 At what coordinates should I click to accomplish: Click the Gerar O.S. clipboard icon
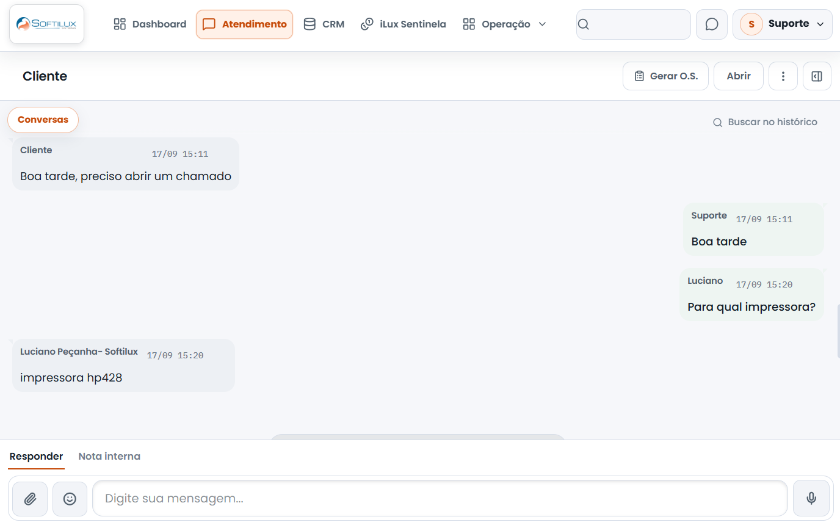pyautogui.click(x=639, y=76)
